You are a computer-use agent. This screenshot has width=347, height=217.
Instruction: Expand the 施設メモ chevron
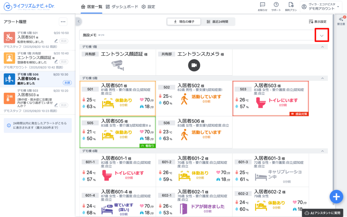(322, 35)
